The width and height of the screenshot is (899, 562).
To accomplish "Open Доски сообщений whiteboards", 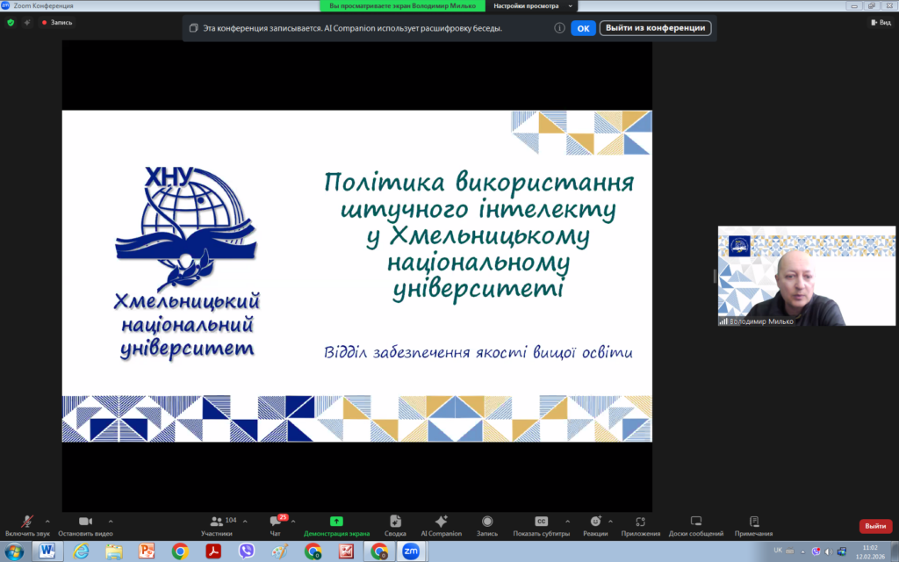I will coord(696,522).
